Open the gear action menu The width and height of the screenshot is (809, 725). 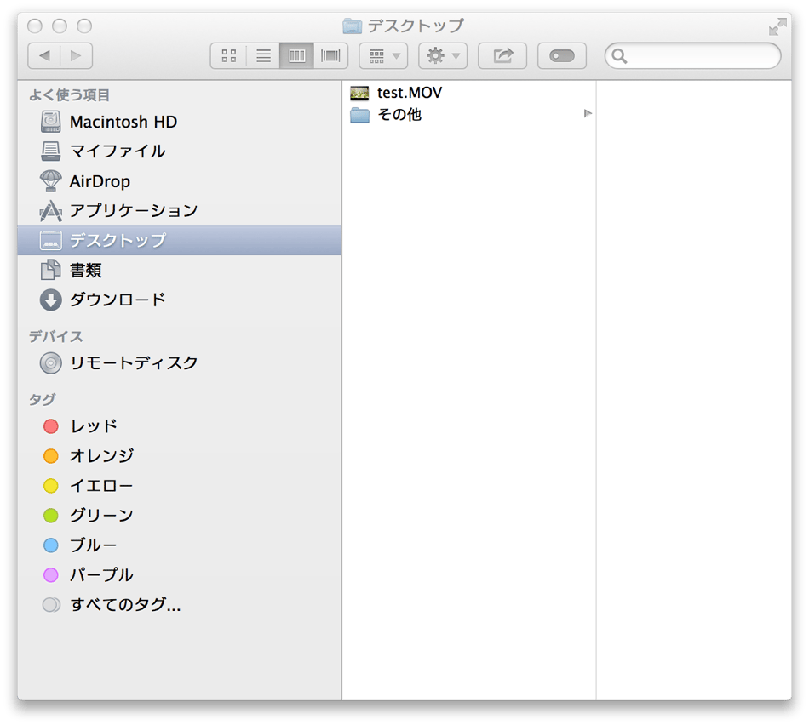443,56
